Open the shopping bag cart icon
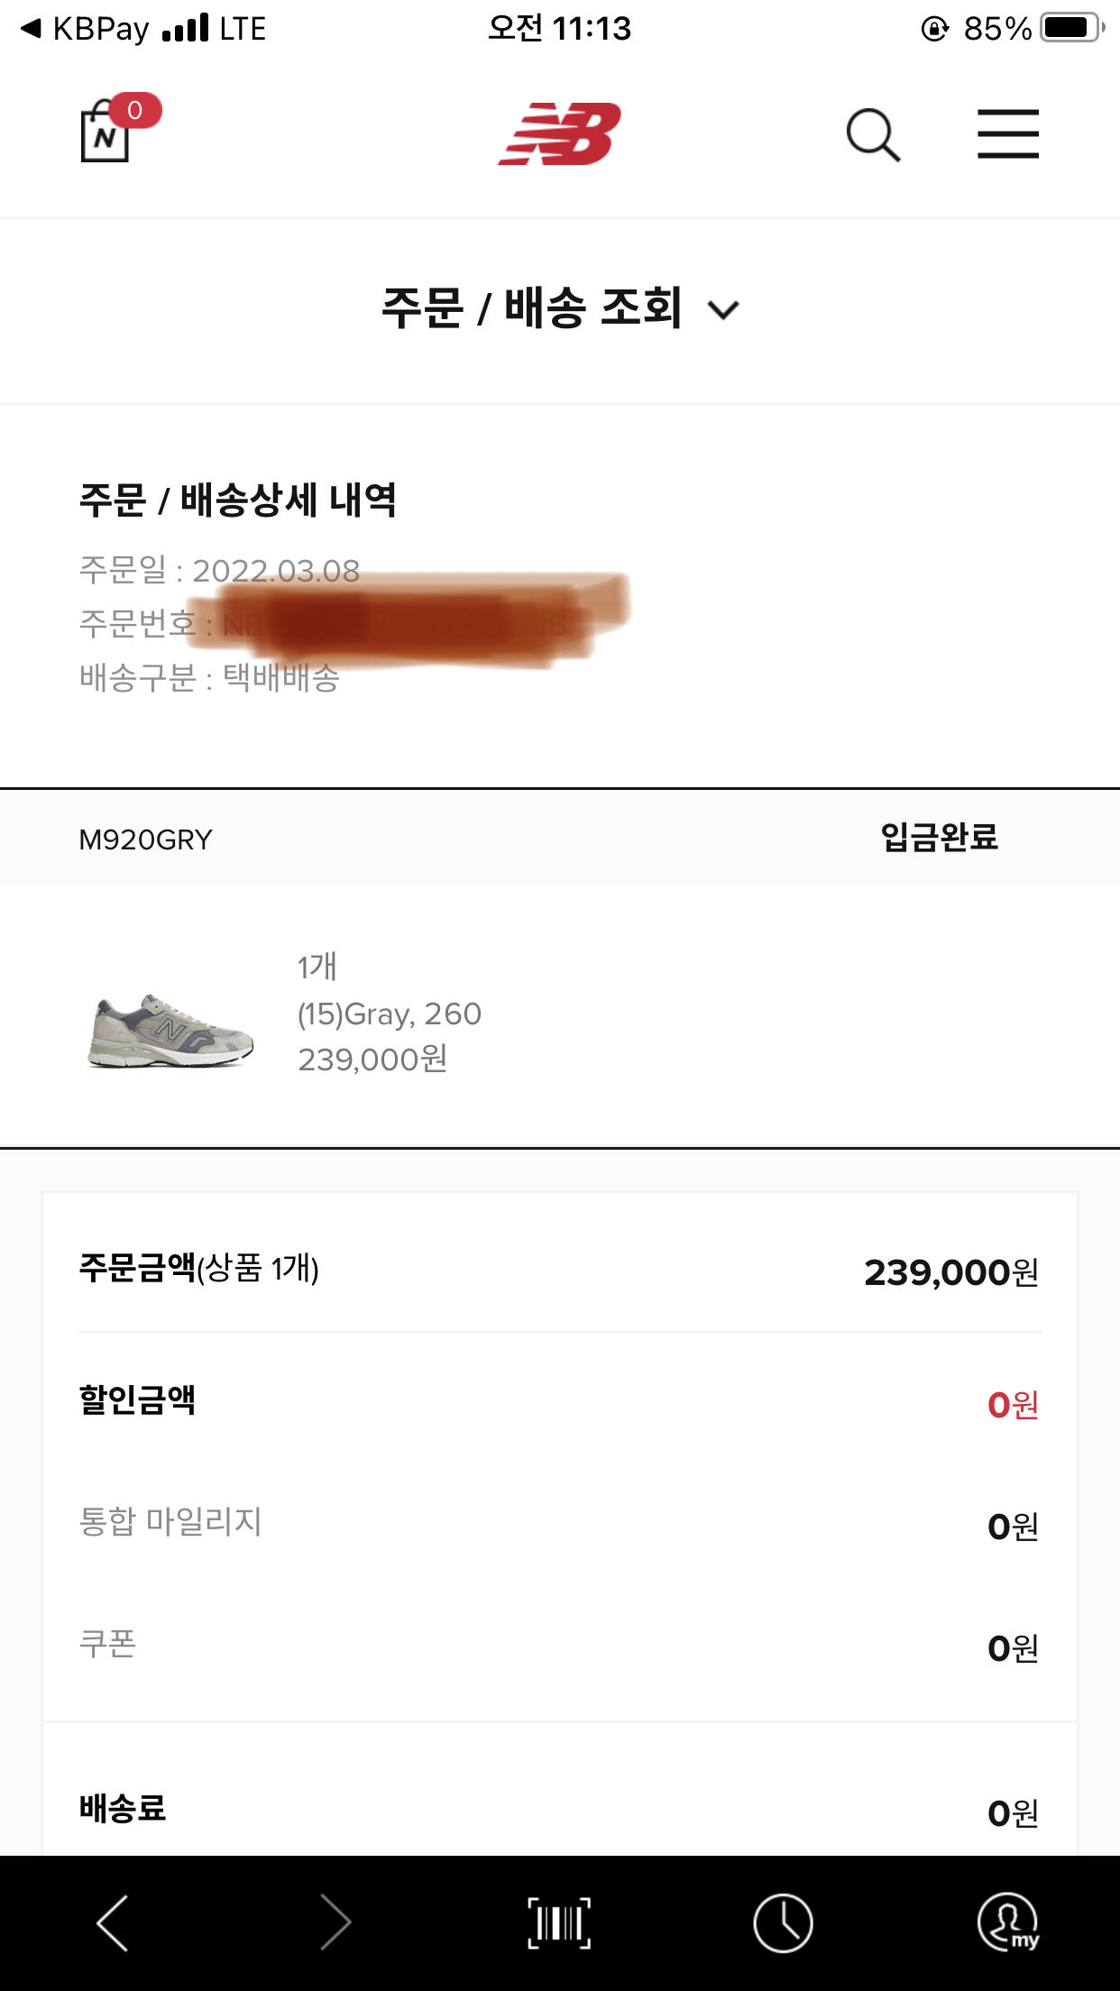The height and width of the screenshot is (1991, 1120). 106,135
